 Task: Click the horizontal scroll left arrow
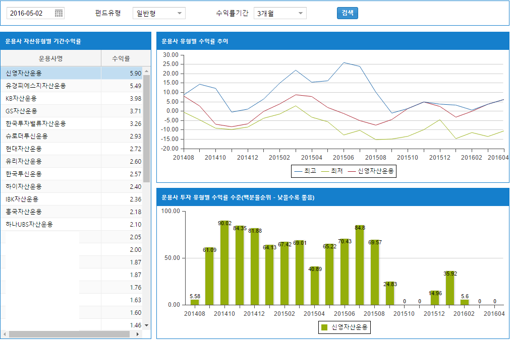click(4, 334)
